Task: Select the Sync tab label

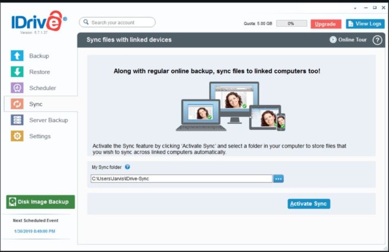Action: point(36,104)
